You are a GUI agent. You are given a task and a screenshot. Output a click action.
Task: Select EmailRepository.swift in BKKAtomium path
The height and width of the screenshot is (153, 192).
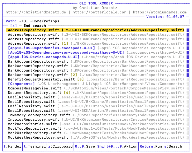pyautogui.click(x=96, y=111)
